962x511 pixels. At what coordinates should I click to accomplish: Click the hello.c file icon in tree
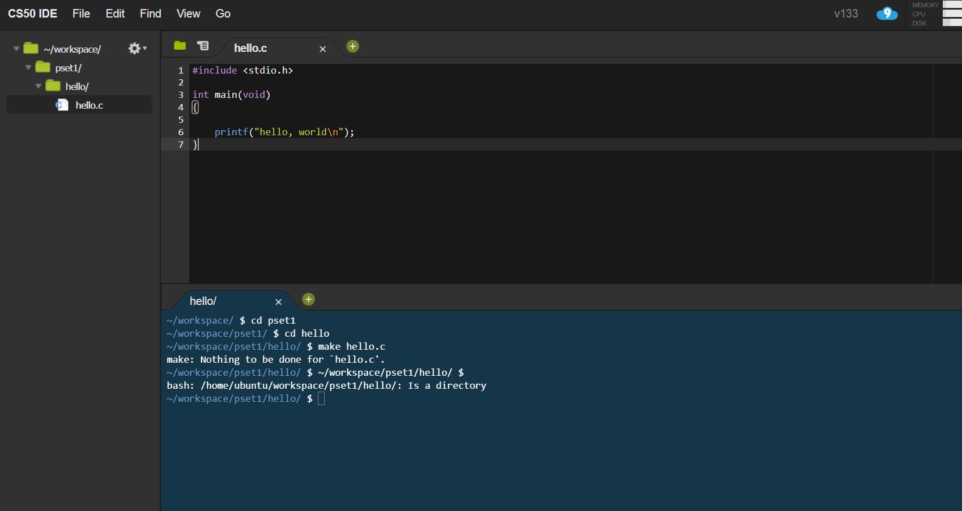(62, 105)
